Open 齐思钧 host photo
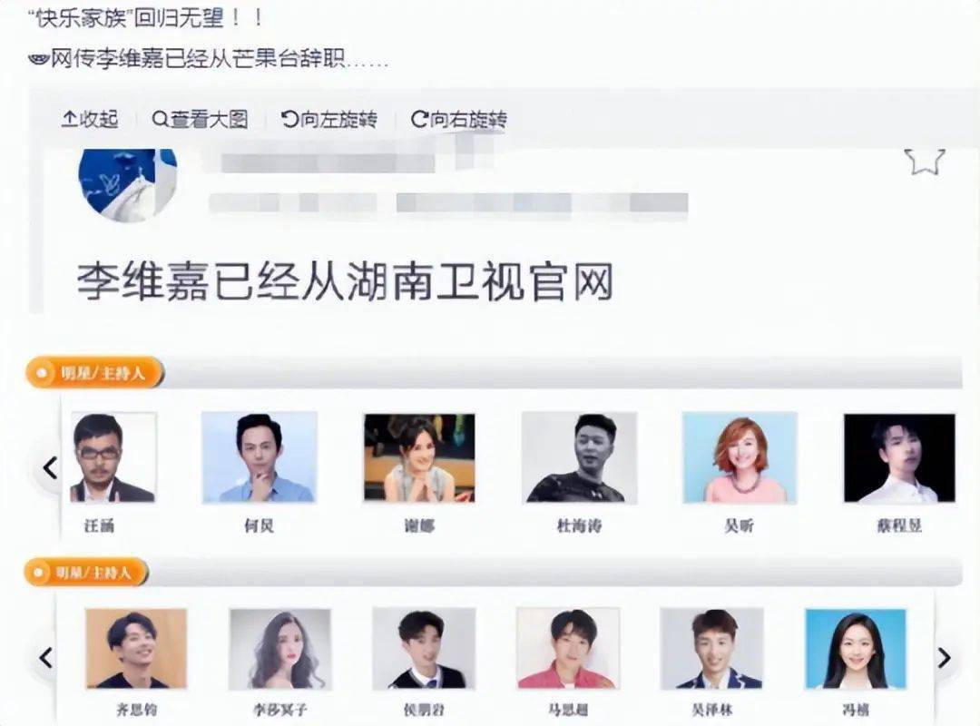This screenshot has width=980, height=726. coord(136,649)
